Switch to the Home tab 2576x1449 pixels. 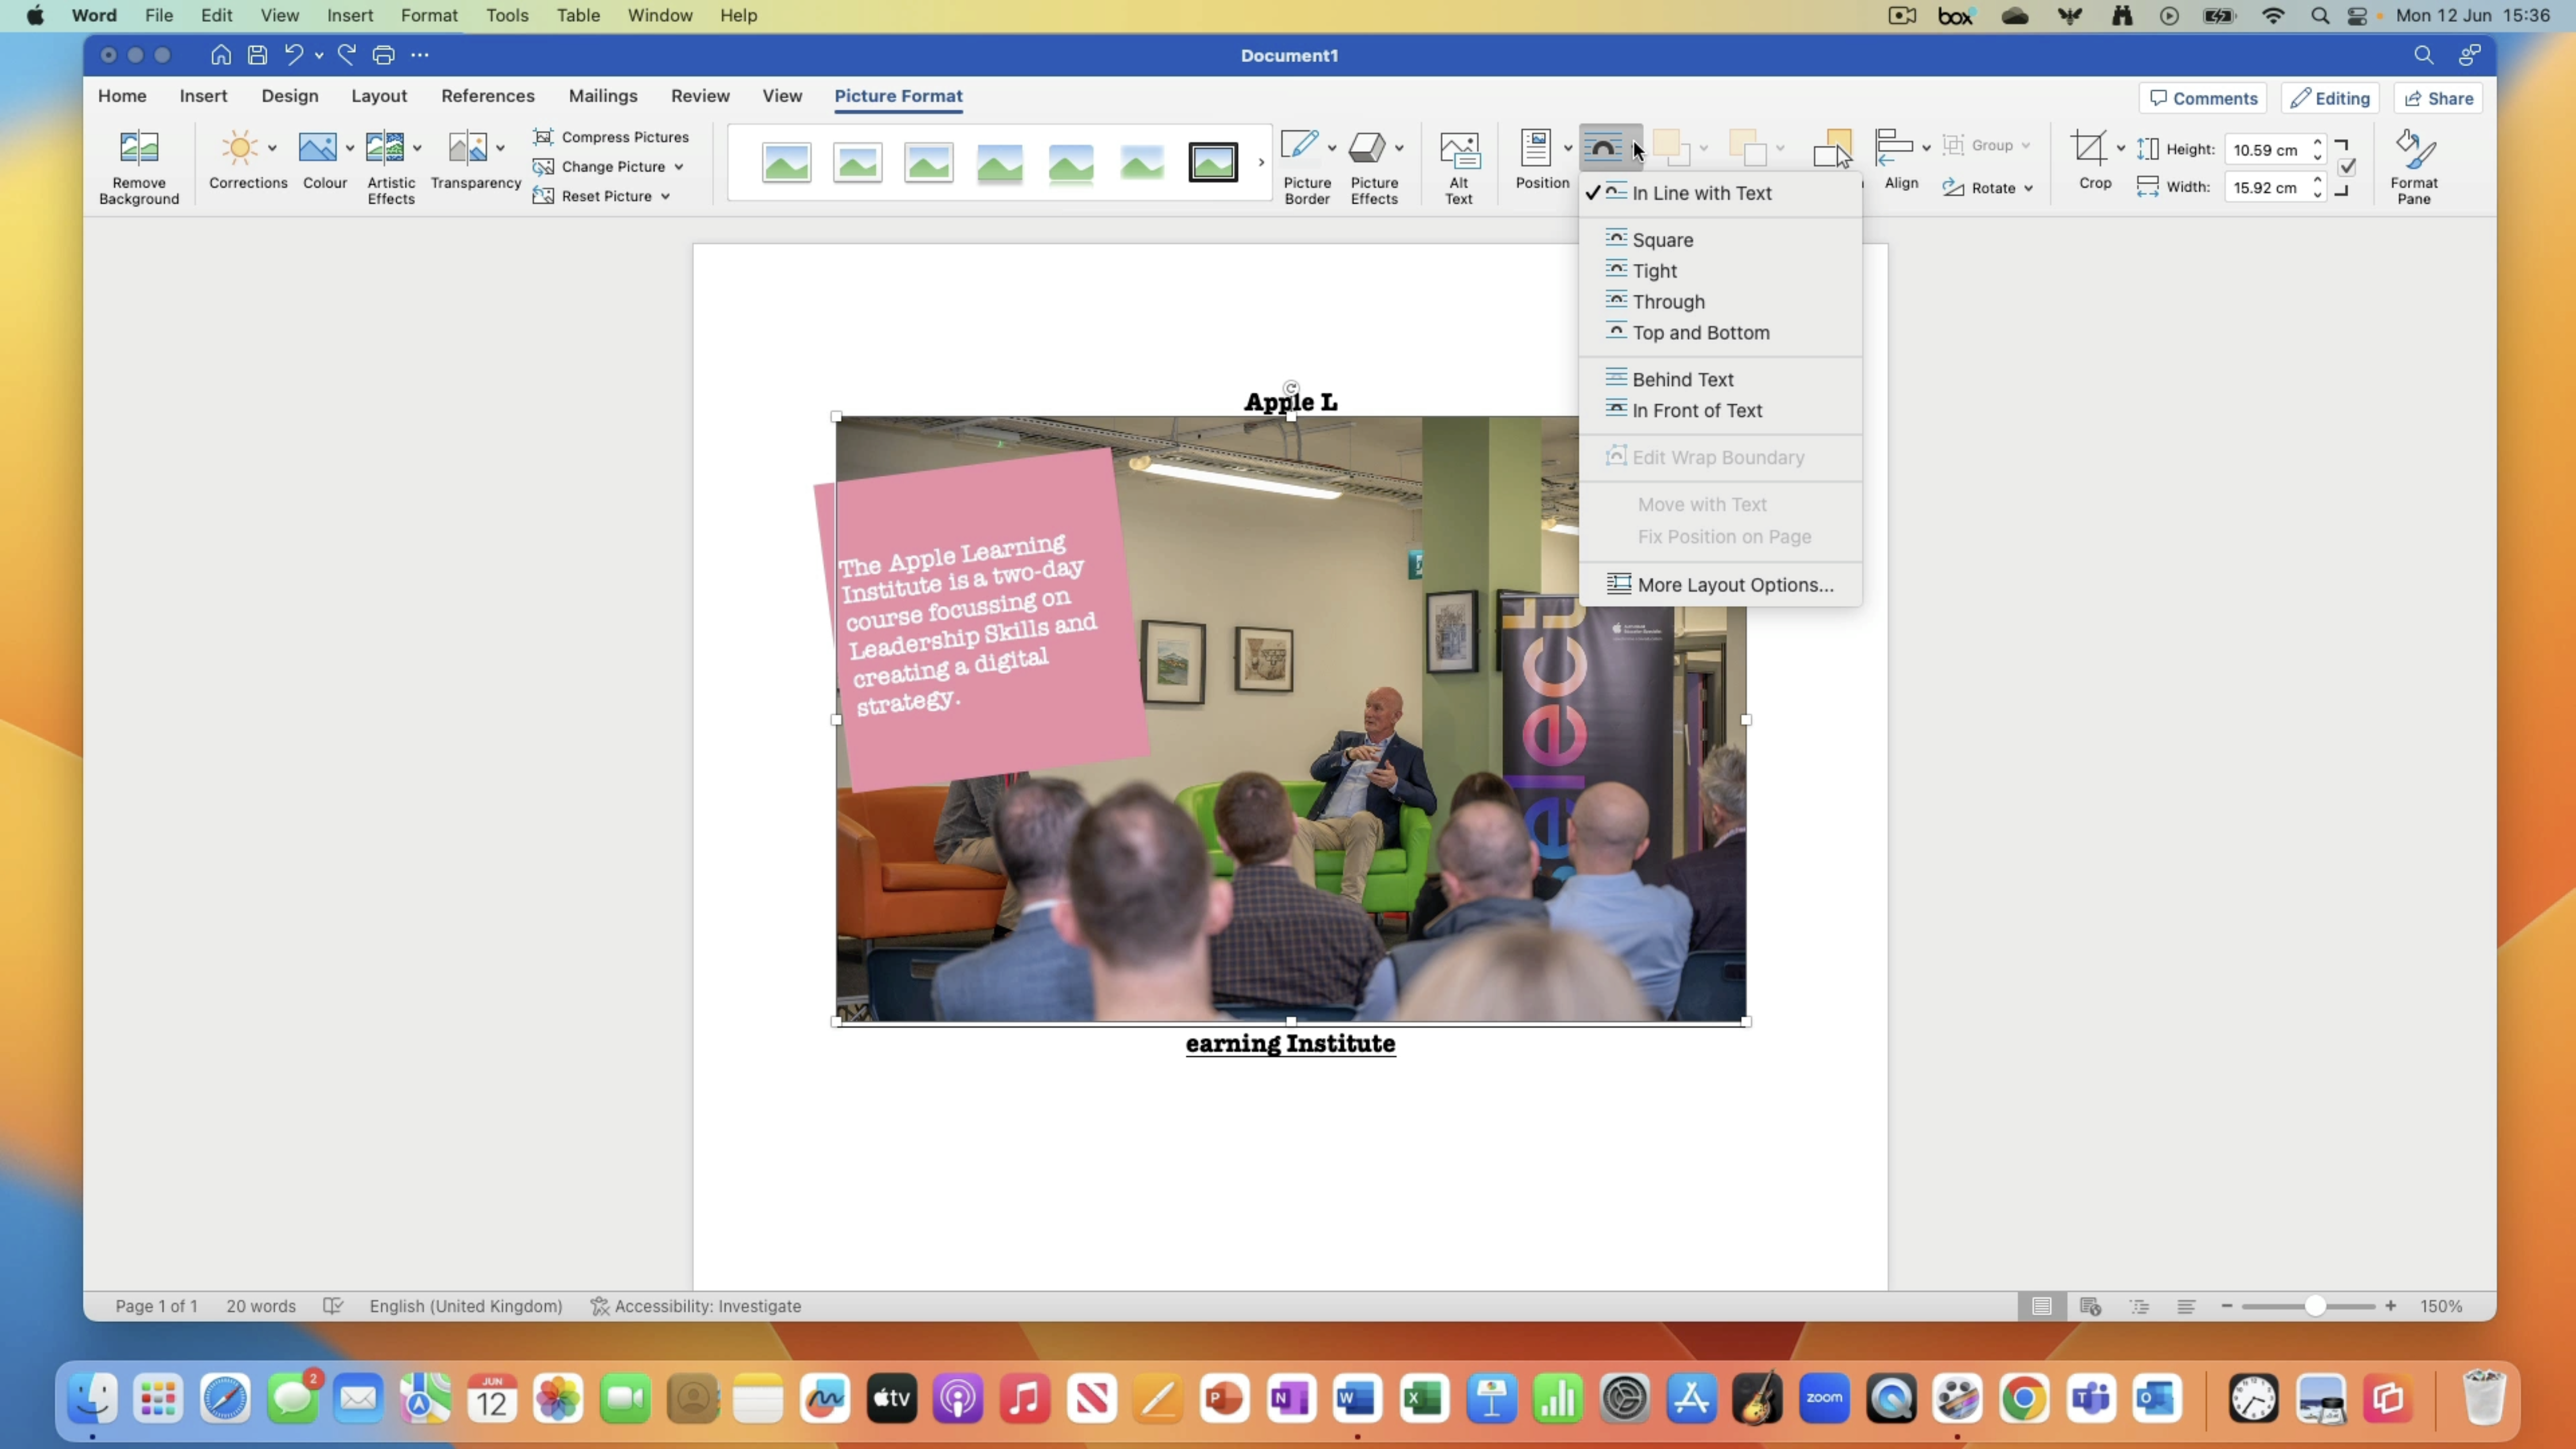[x=122, y=96]
